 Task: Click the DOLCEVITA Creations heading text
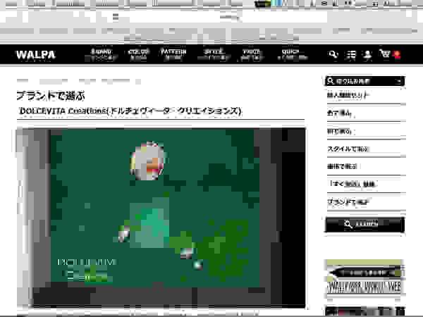(131, 111)
